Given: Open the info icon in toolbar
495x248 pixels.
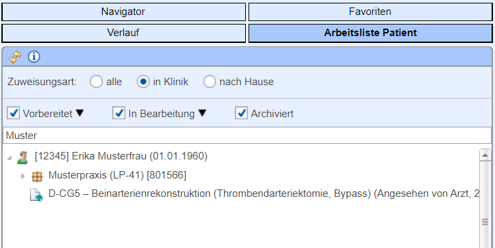Looking at the screenshot, I should (34, 57).
